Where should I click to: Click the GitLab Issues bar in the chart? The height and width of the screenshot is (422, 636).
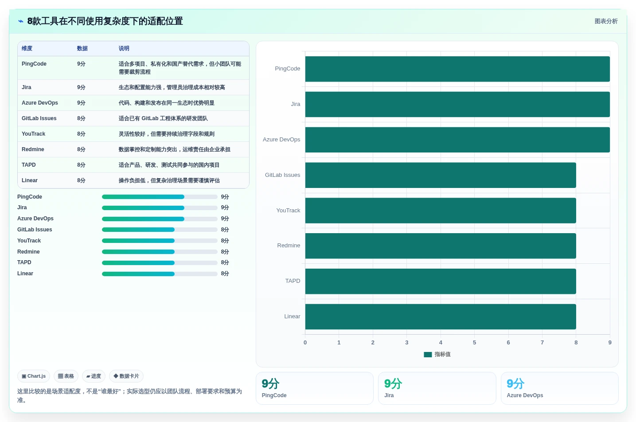[x=441, y=175]
